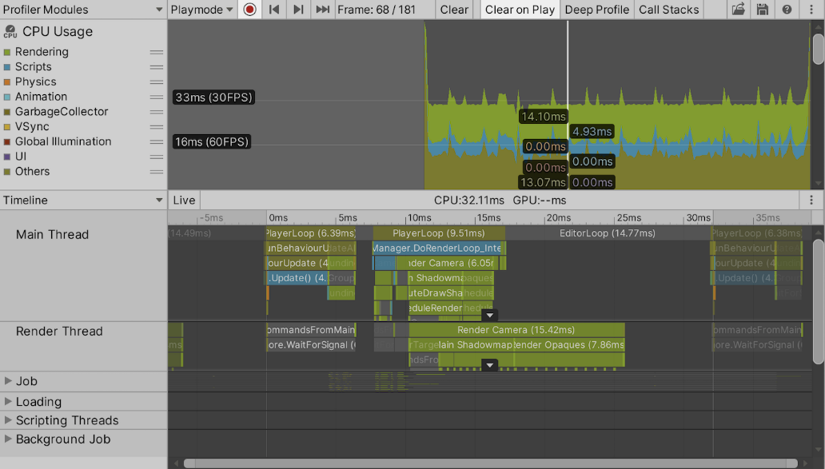Click the Render Thread label
Screen dimensions: 825x469
59,332
